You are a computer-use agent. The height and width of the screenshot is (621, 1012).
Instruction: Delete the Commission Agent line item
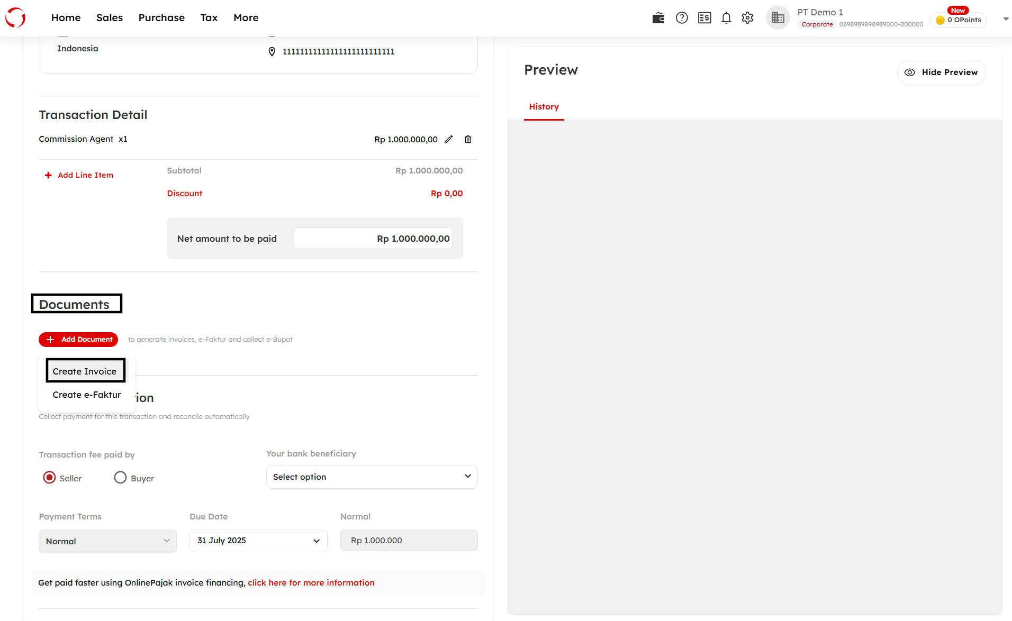(468, 139)
